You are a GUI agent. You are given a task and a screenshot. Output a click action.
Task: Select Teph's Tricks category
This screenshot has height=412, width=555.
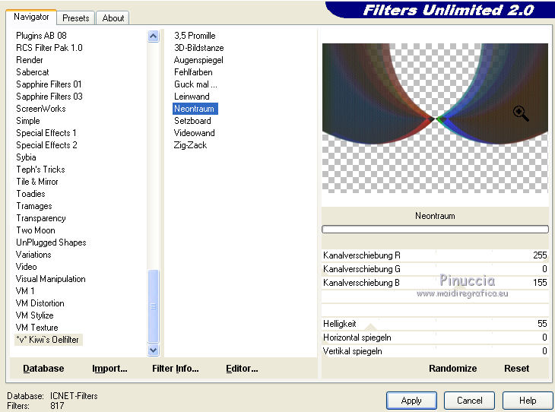40,170
